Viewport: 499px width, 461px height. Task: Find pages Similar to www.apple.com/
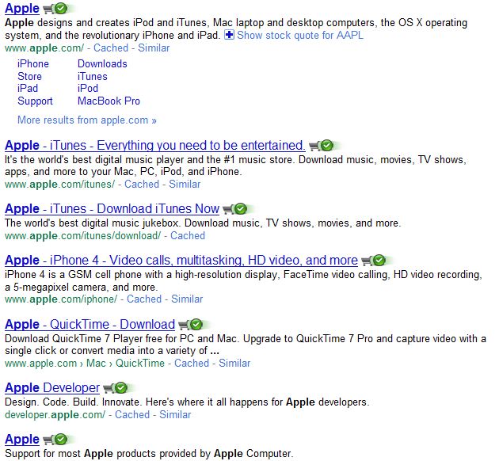tap(154, 48)
